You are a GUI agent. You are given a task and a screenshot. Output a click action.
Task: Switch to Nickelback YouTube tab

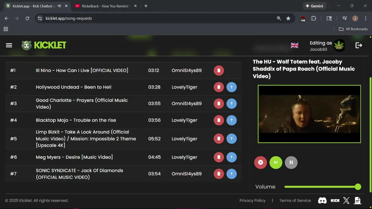point(105,6)
